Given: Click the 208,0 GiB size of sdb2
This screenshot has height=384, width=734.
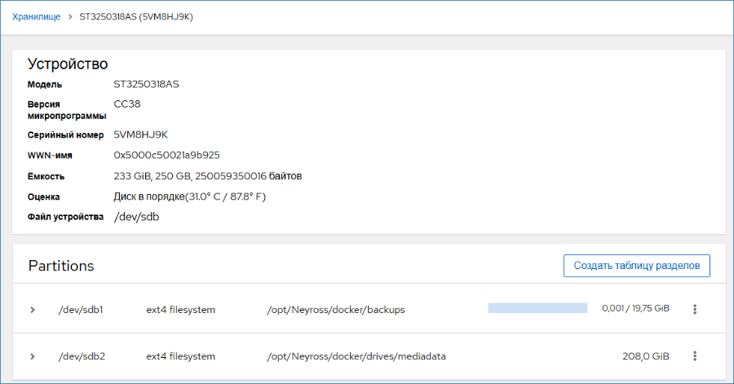Looking at the screenshot, I should point(646,356).
